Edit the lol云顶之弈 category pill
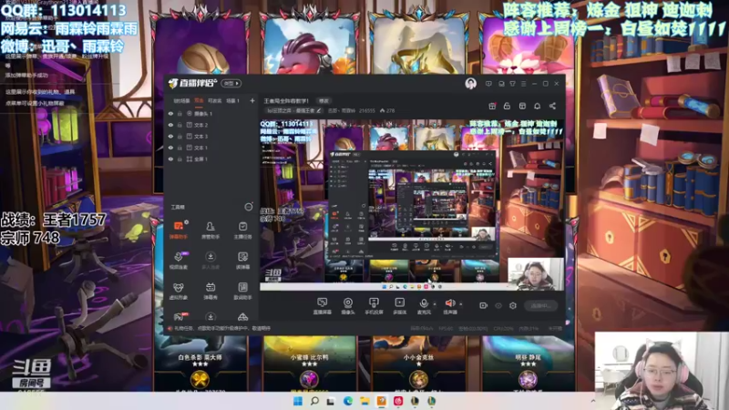This screenshot has width=729, height=410. pos(293,110)
